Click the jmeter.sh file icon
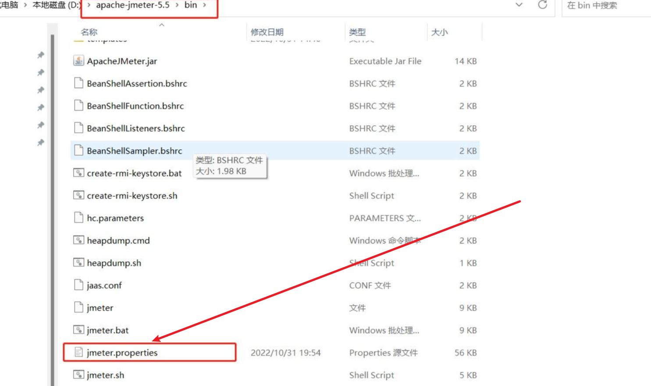Viewport: 651px width, 386px height. click(78, 375)
